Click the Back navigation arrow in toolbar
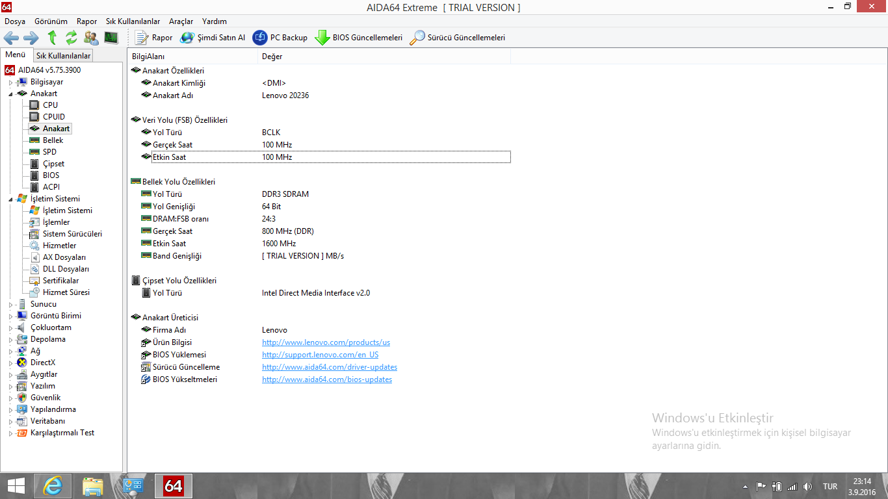The image size is (888, 499). point(11,38)
